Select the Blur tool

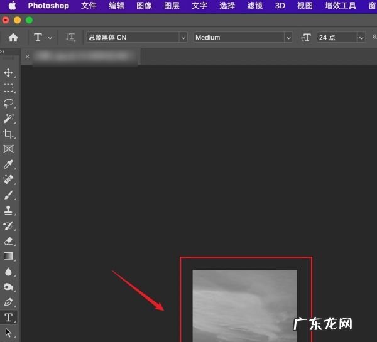[8, 272]
